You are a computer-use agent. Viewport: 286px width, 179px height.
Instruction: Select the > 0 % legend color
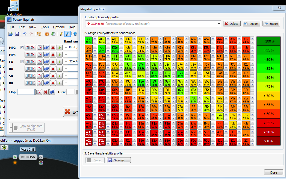pos(268,141)
